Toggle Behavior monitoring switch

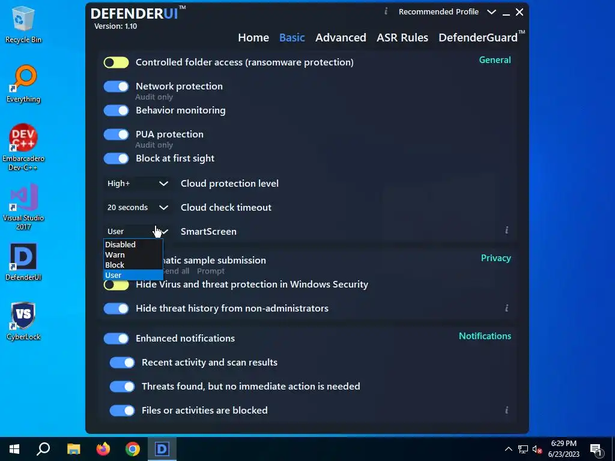(x=116, y=110)
